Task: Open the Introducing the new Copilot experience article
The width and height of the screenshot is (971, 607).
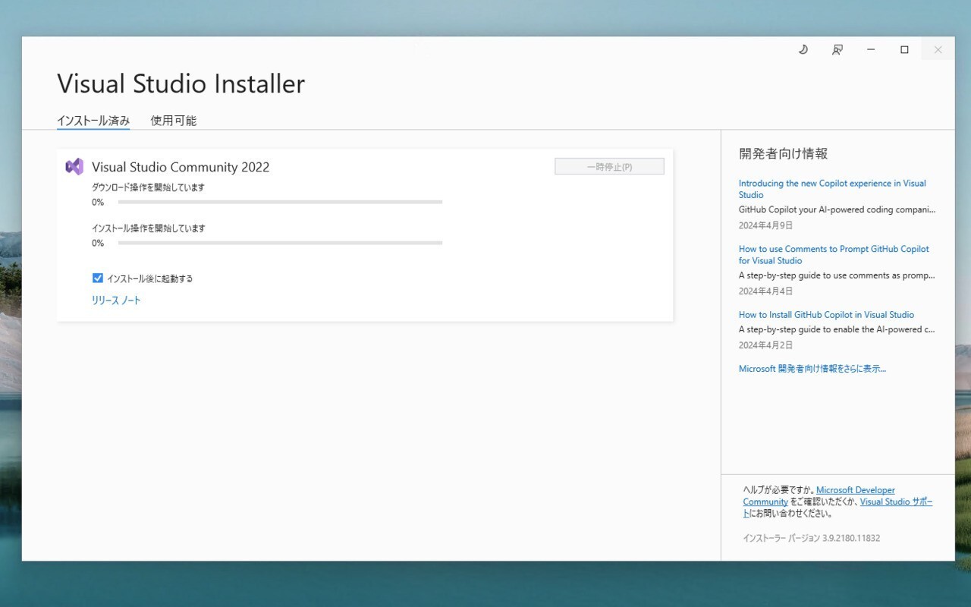Action: [832, 189]
